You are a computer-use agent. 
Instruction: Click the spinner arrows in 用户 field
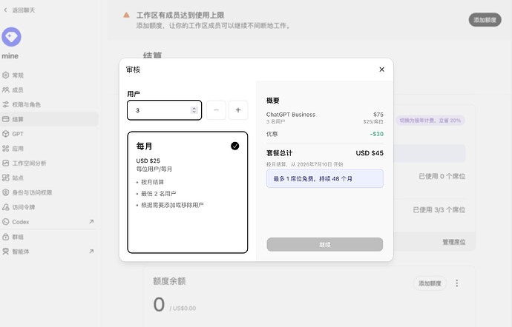(x=194, y=110)
